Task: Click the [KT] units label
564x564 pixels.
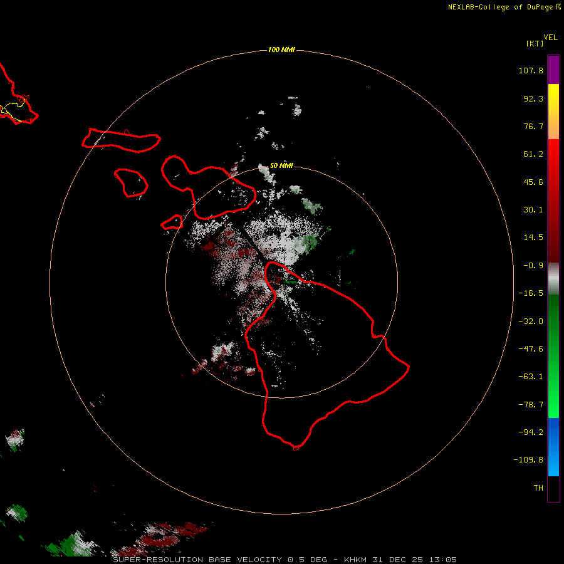Action: (535, 43)
